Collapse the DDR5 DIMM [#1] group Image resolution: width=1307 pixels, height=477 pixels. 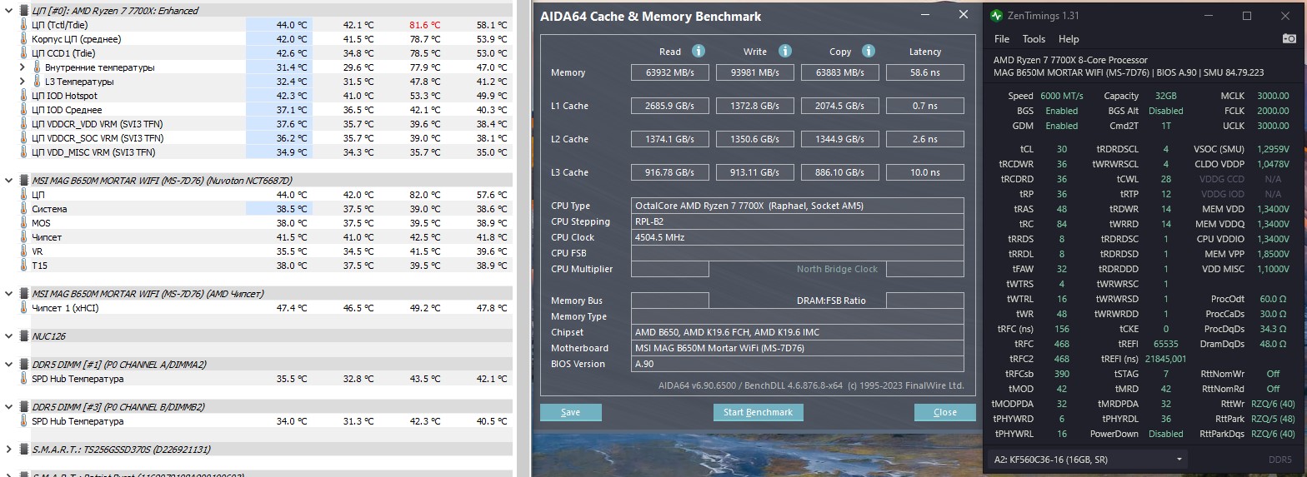(x=9, y=365)
